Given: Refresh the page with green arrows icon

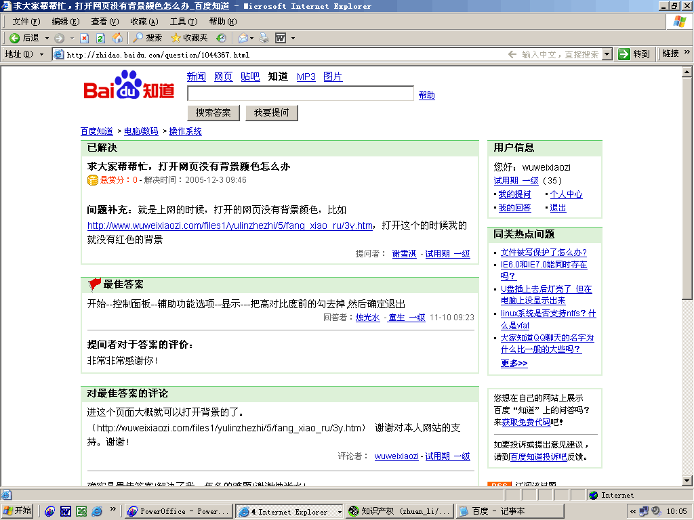Looking at the screenshot, I should click(100, 39).
